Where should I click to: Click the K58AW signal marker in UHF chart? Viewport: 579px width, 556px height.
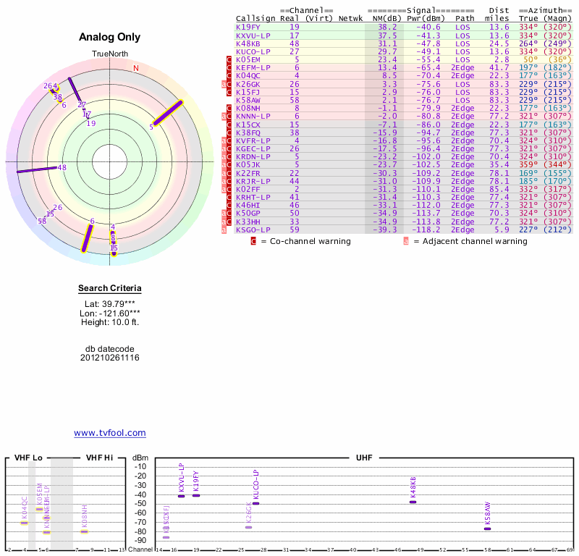pyautogui.click(x=487, y=528)
